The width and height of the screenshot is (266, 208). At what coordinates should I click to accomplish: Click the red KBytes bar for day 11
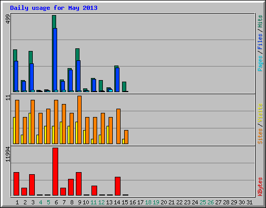tap(94, 191)
